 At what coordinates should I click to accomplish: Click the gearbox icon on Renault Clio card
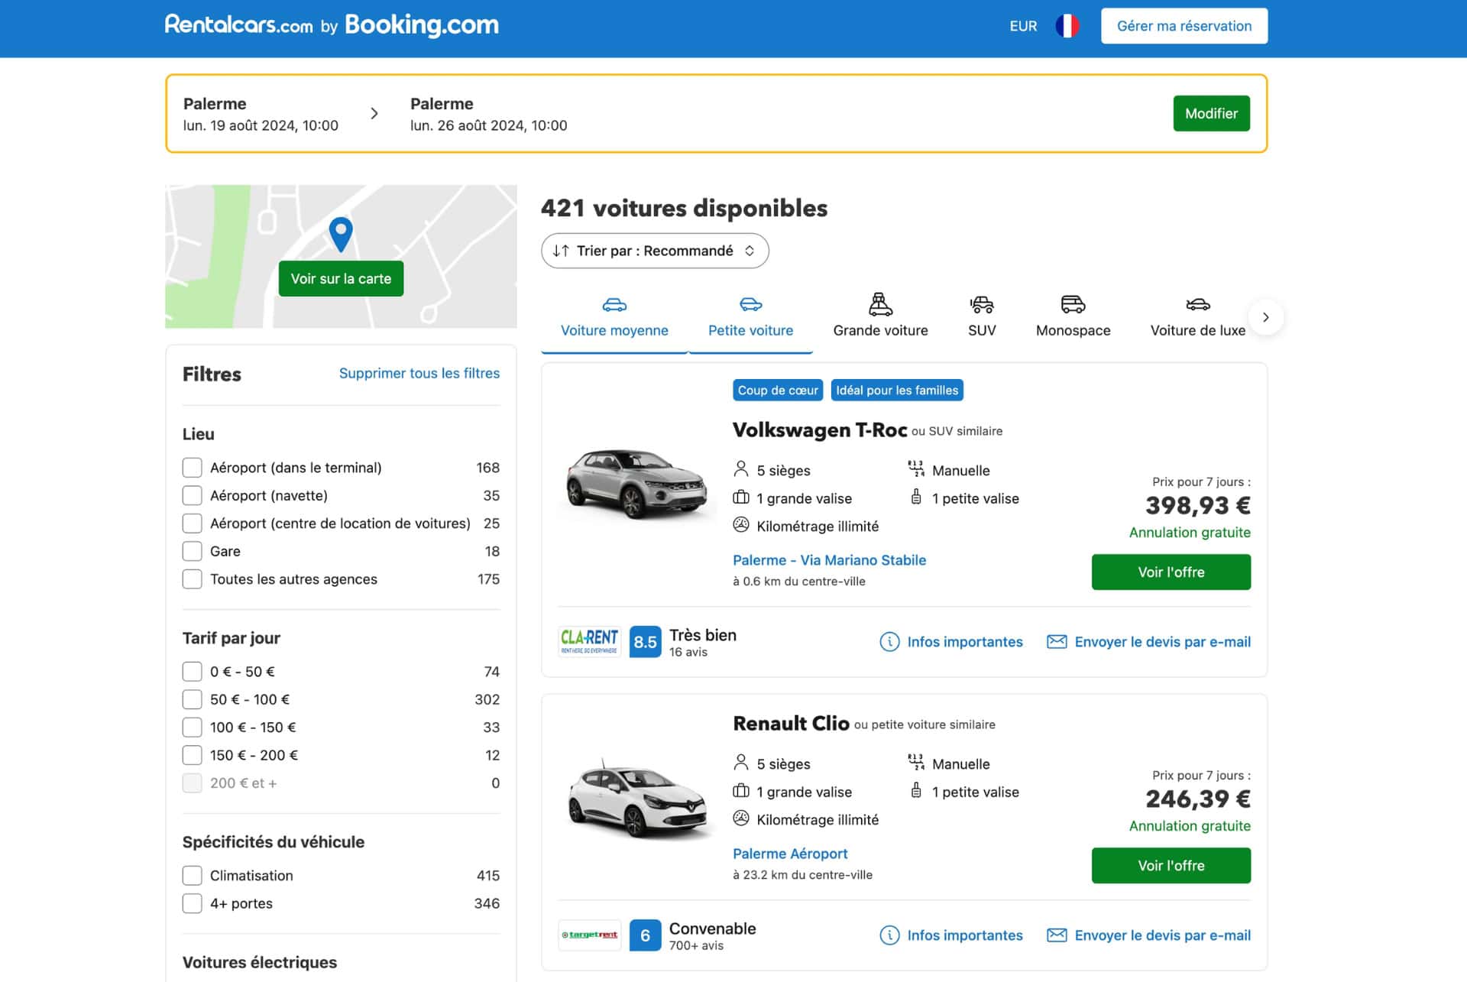pyautogui.click(x=916, y=762)
